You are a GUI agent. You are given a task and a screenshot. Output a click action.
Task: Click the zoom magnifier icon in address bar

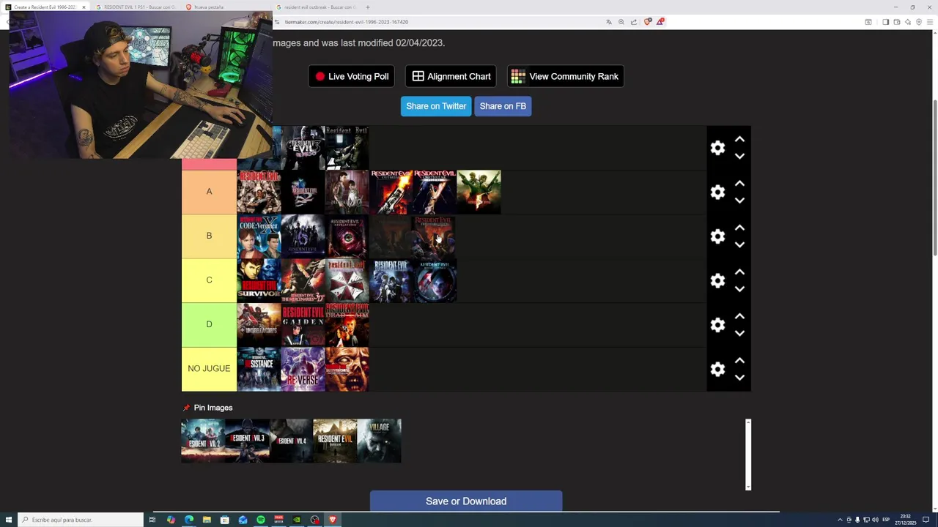(x=621, y=22)
